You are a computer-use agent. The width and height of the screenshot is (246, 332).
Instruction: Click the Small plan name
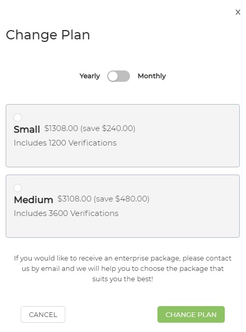(27, 129)
